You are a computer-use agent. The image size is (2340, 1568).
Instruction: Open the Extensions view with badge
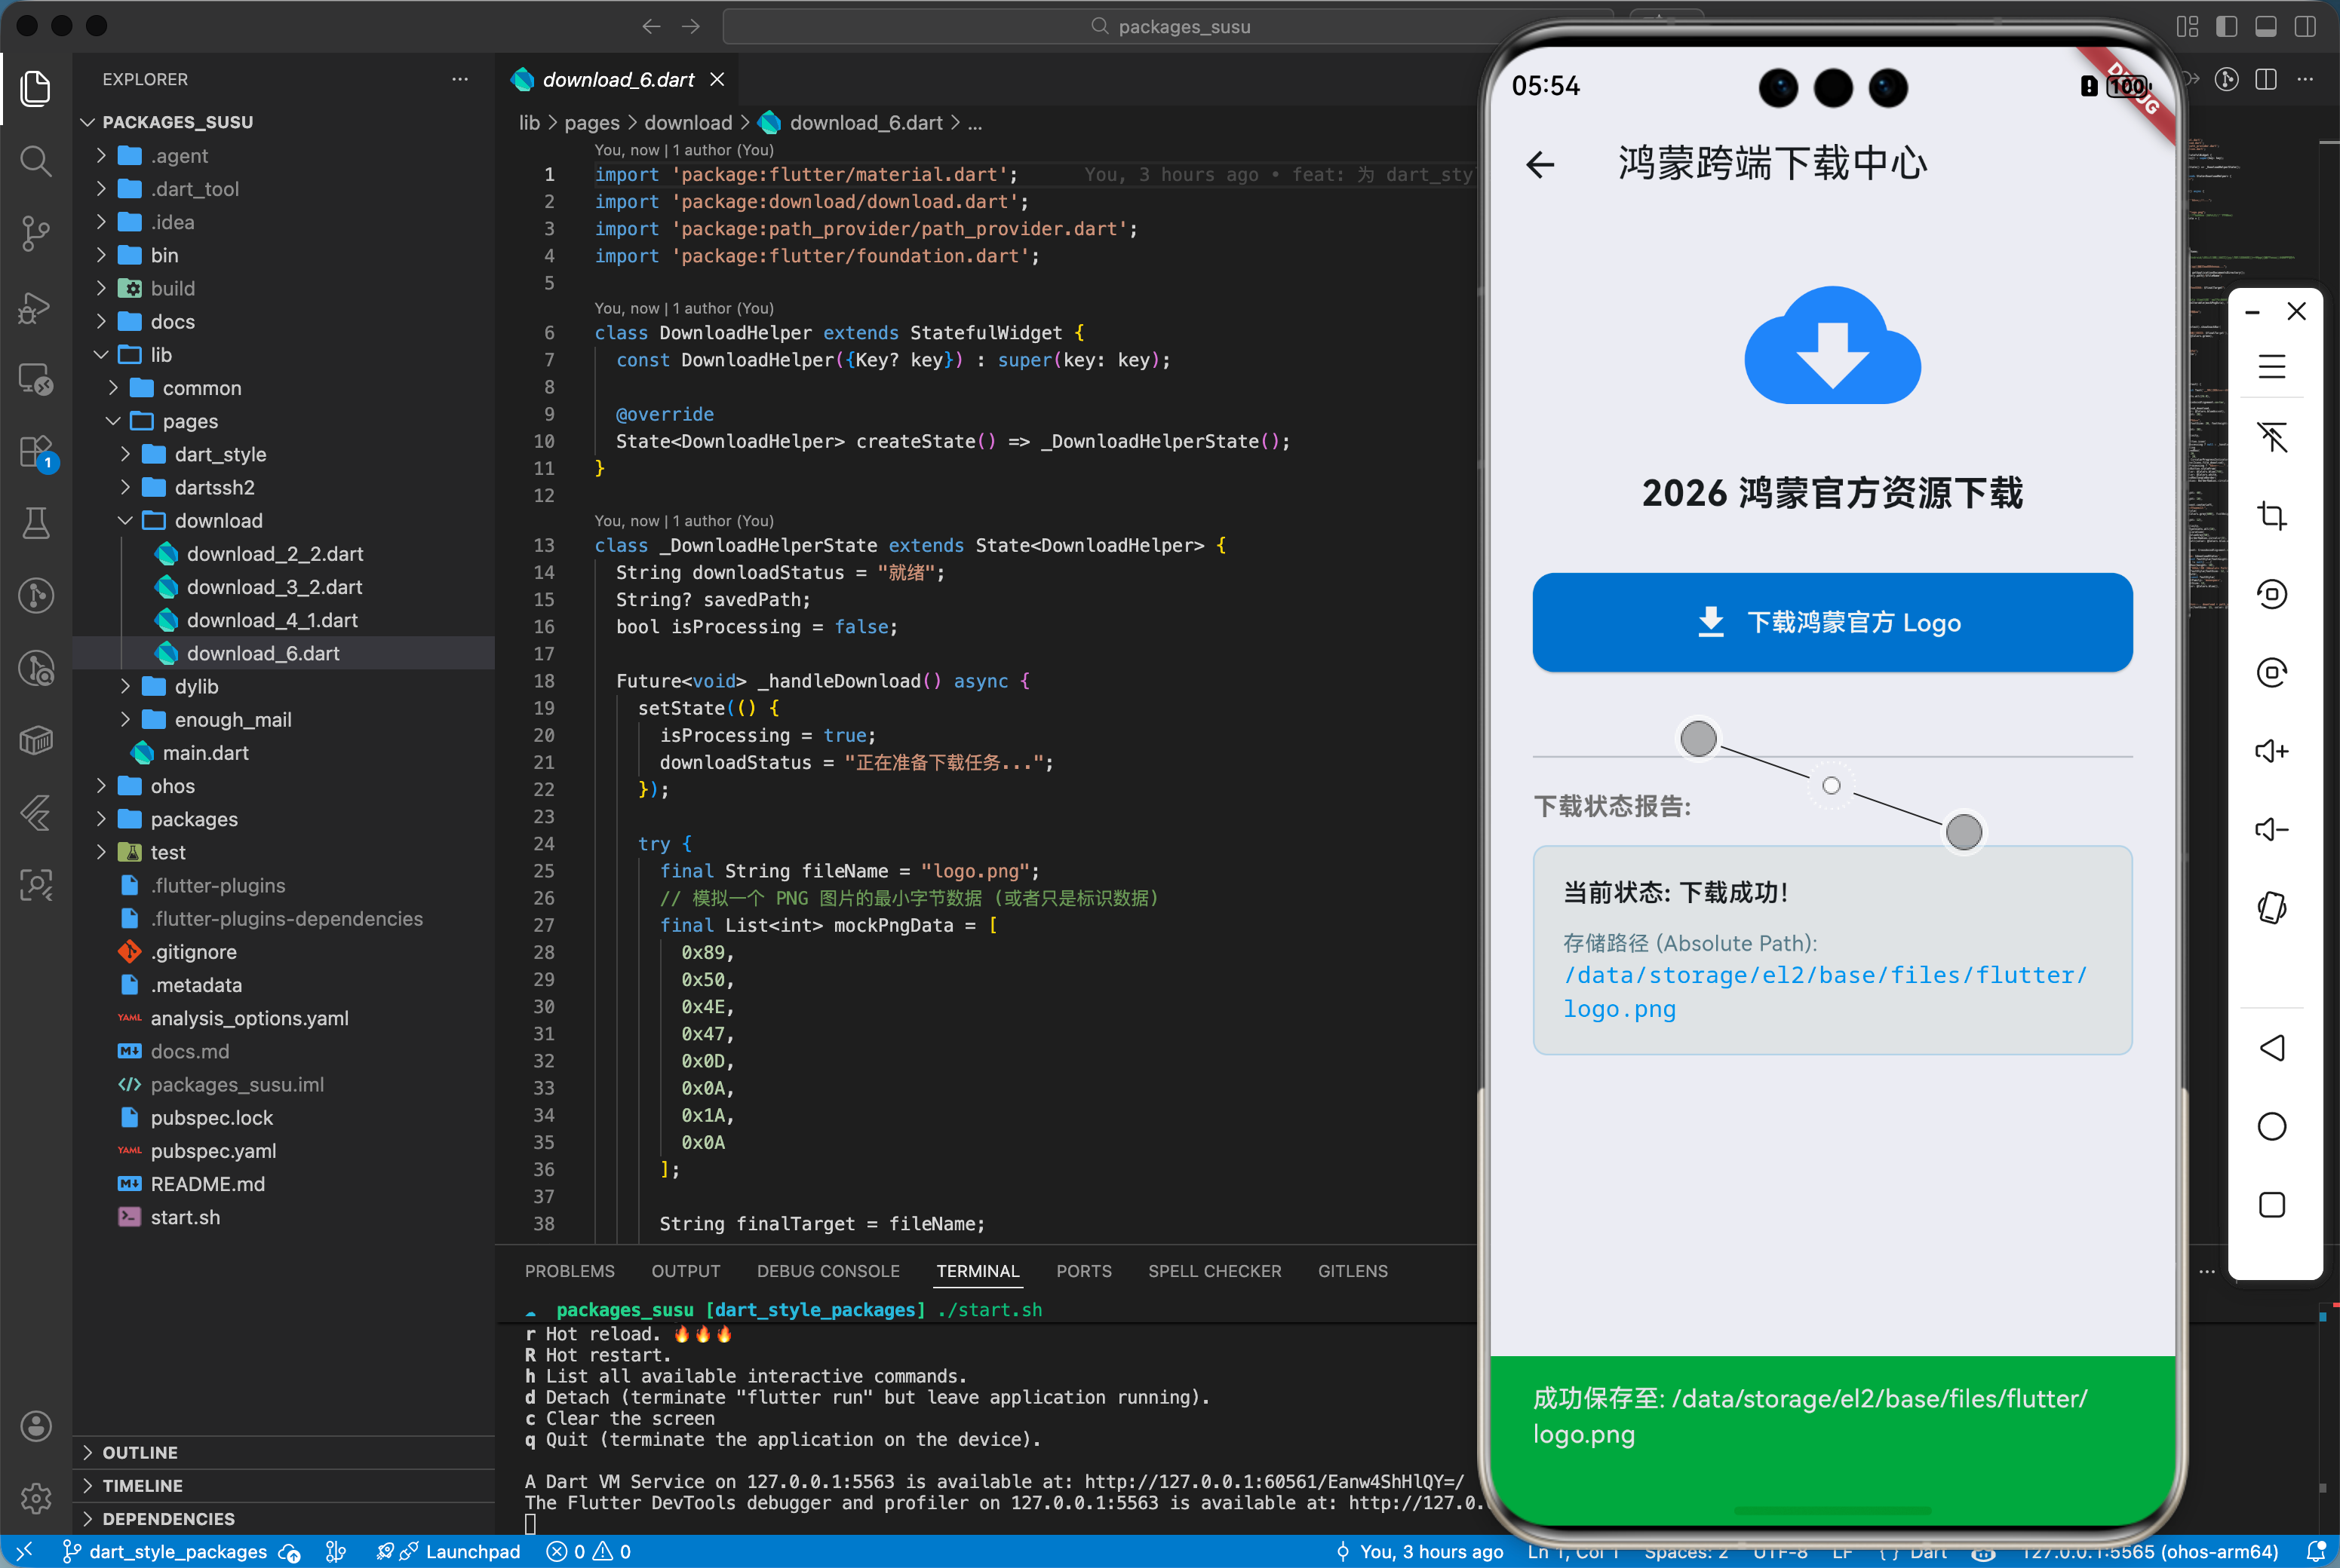(36, 451)
